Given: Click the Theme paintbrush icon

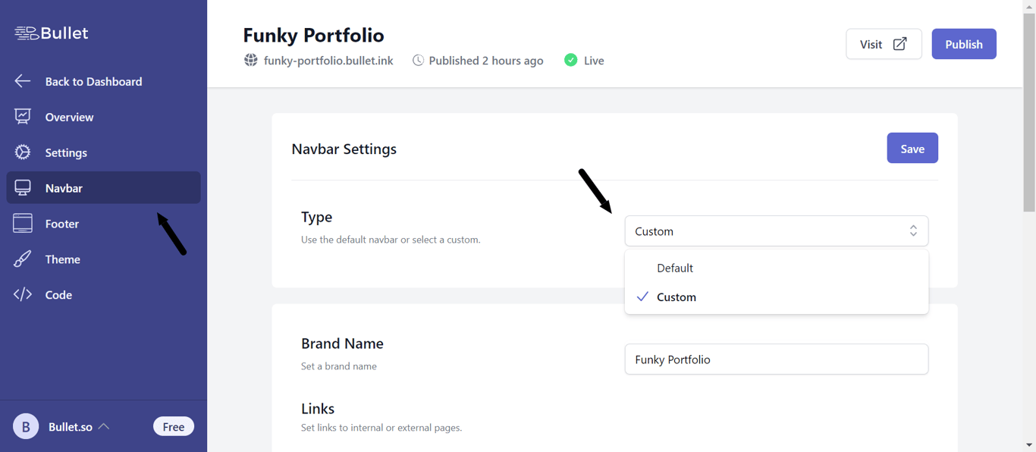Looking at the screenshot, I should [22, 259].
